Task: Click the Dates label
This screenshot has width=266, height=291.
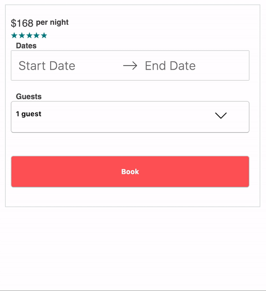Action: coord(26,46)
